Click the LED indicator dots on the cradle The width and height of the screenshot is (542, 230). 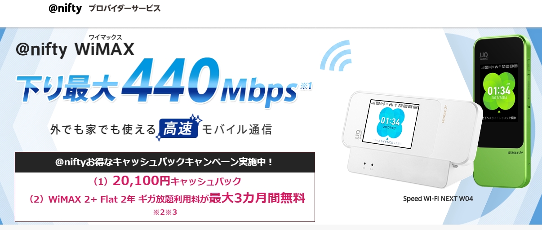coord(367,164)
